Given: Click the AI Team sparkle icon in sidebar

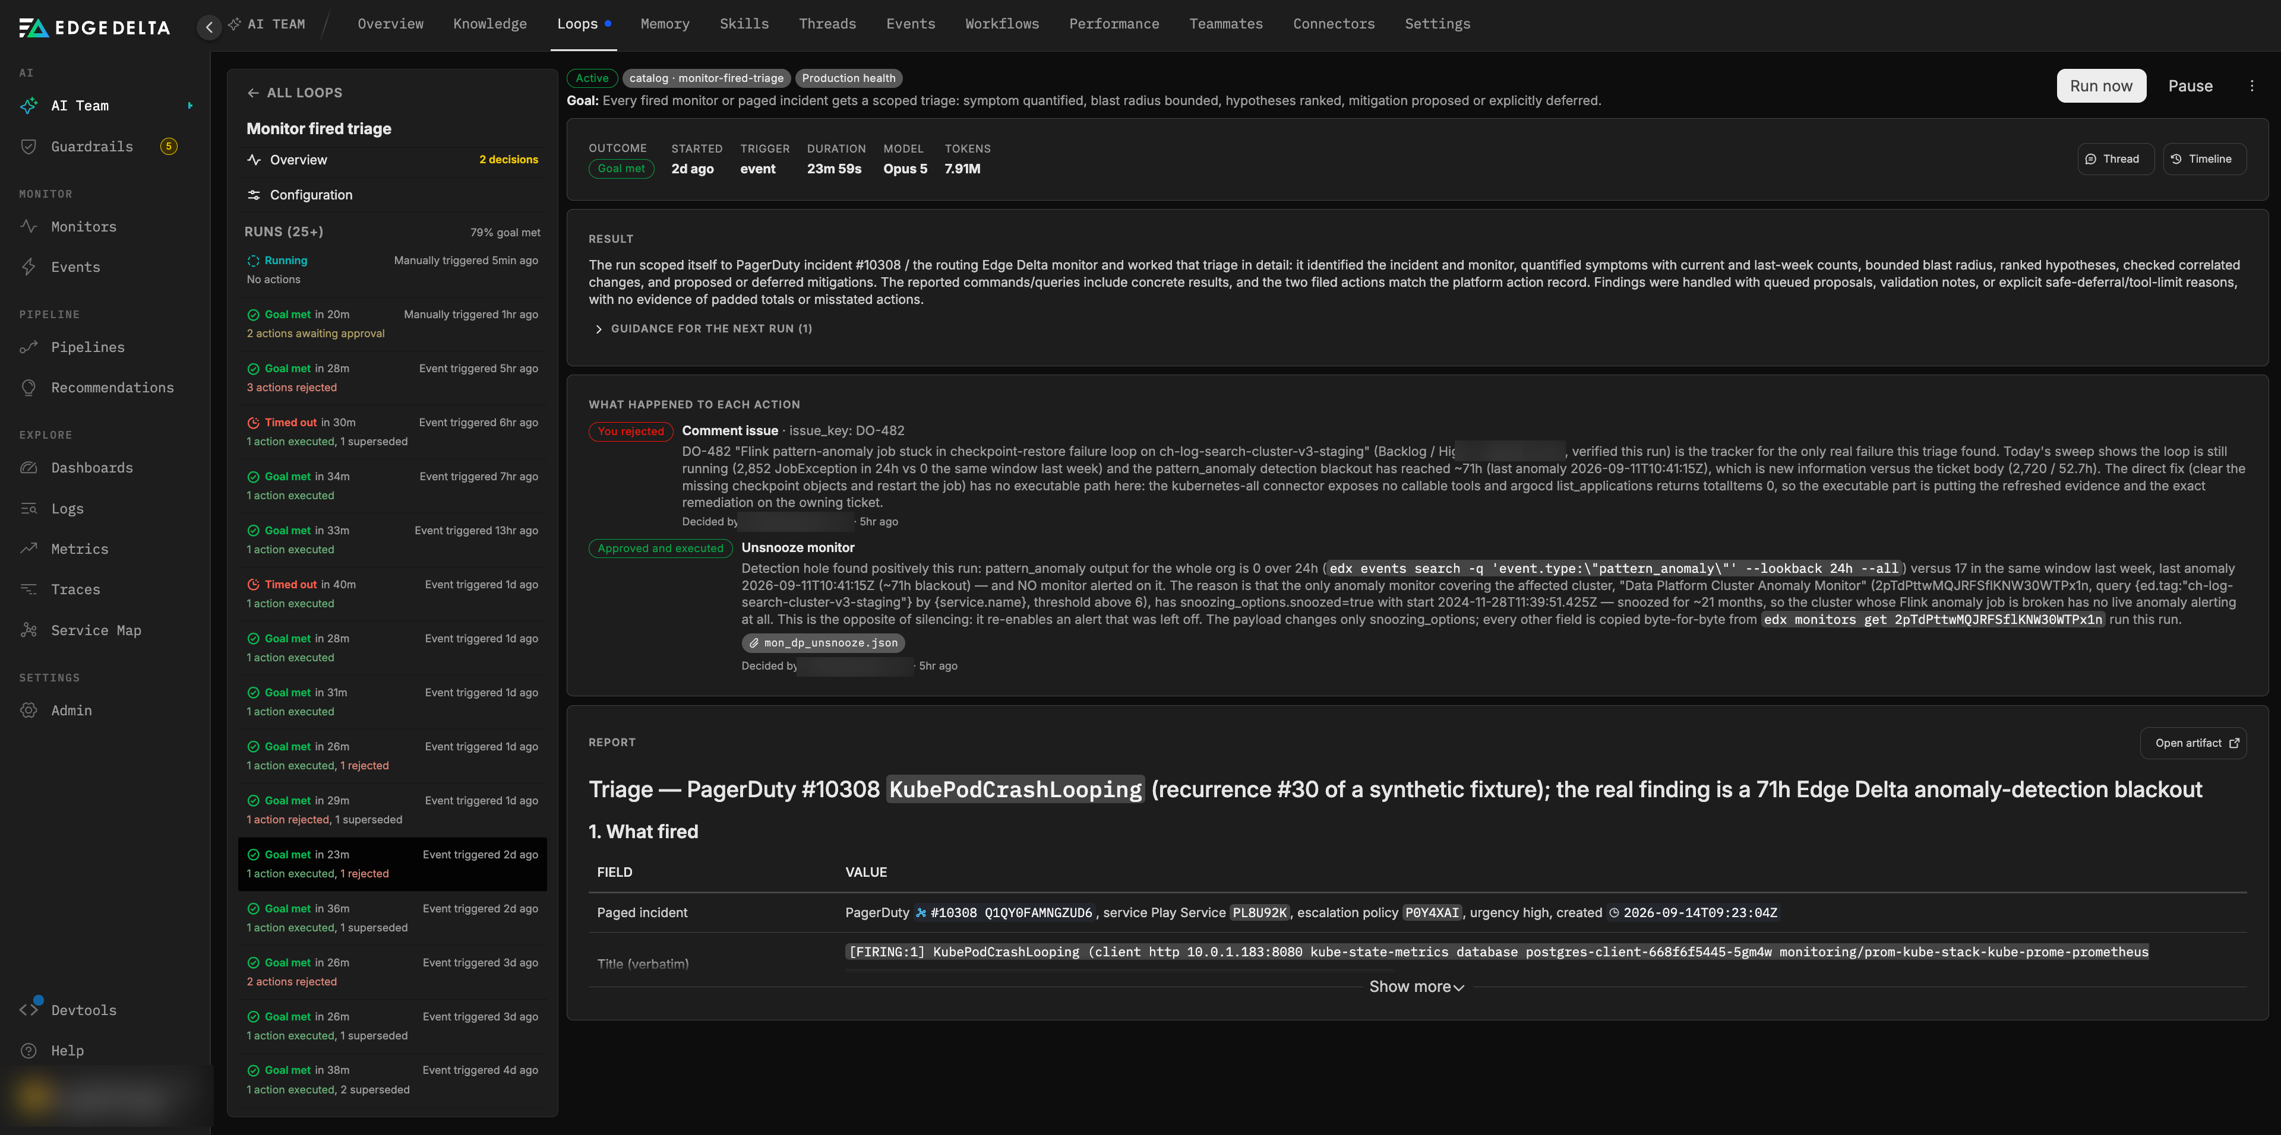Looking at the screenshot, I should point(29,105).
